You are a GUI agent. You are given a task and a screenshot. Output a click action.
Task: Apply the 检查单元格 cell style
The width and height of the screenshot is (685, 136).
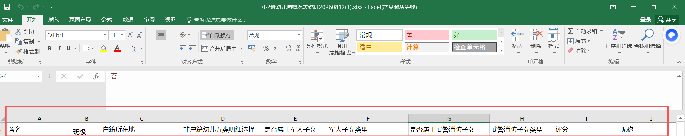click(474, 47)
